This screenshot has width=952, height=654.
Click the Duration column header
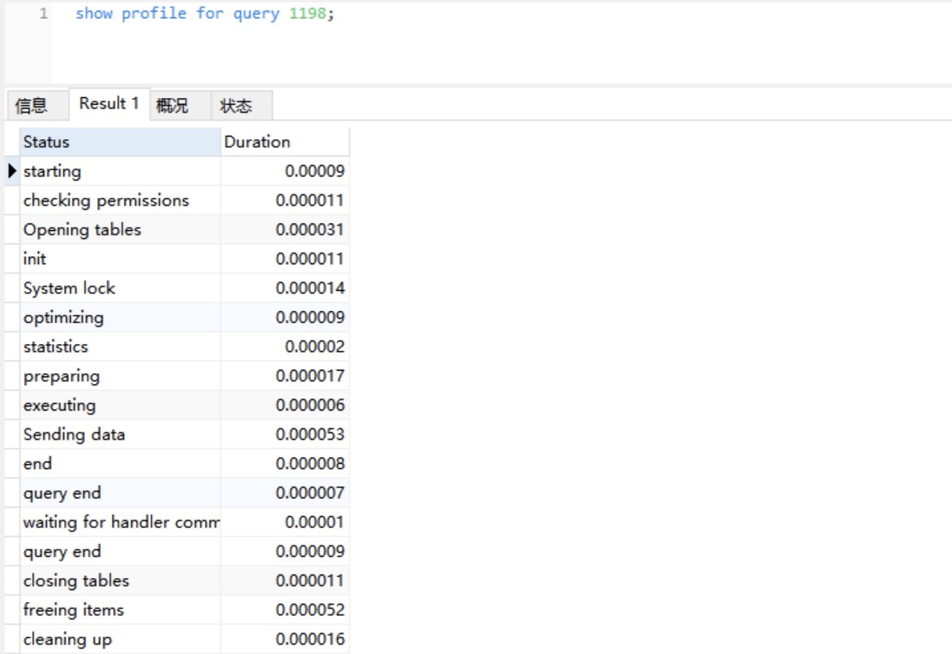point(284,142)
